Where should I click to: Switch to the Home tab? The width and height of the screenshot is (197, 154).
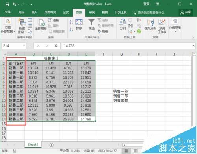21,12
